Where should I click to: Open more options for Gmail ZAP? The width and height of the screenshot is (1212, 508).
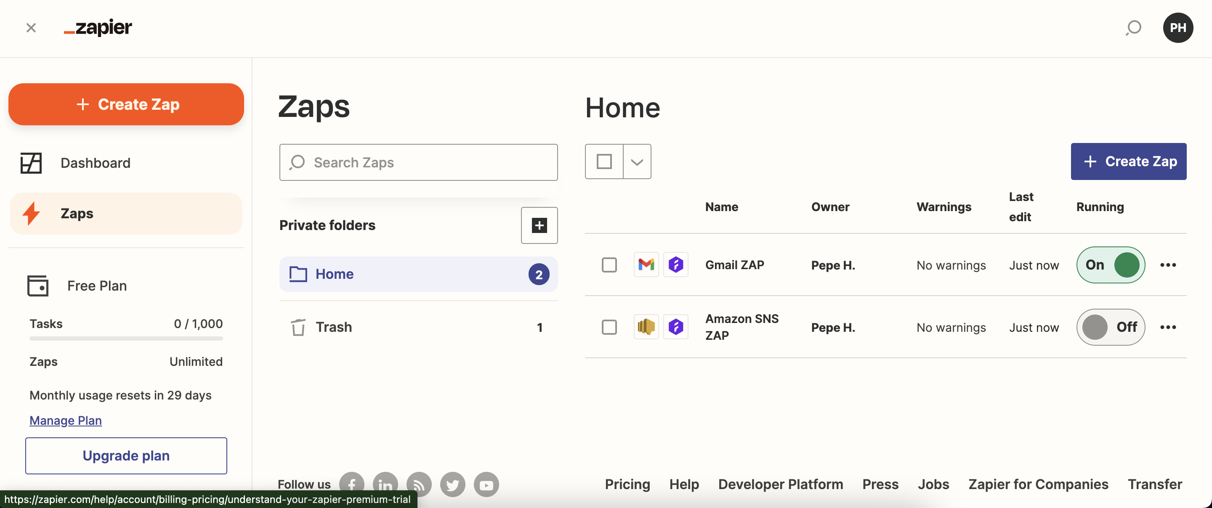click(1168, 265)
